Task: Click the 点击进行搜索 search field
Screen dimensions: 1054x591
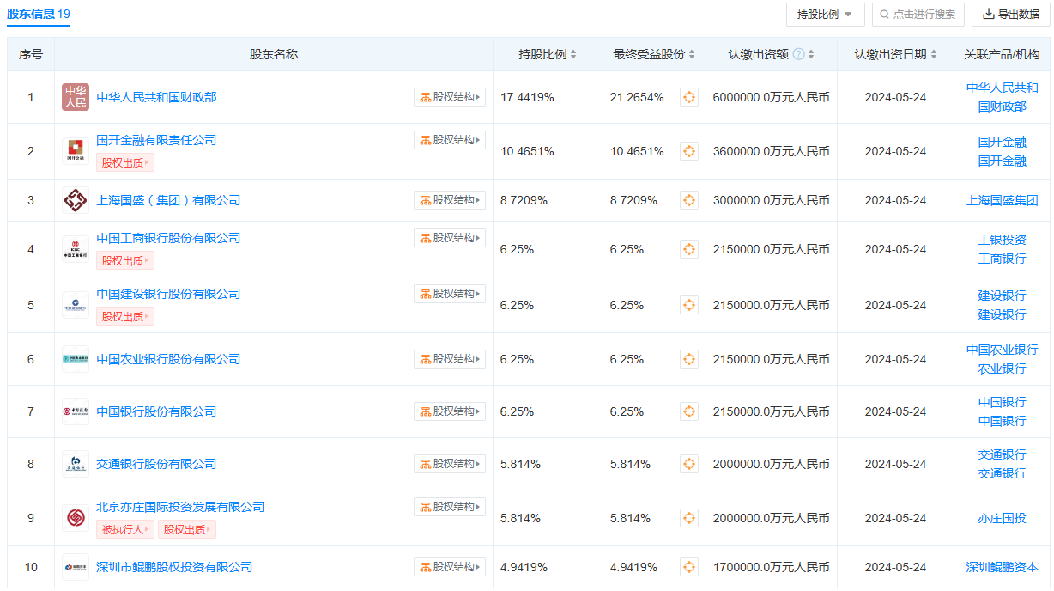Action: click(x=918, y=15)
